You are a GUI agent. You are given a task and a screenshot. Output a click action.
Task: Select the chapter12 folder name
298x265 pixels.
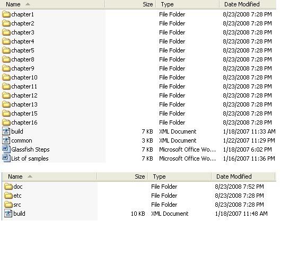(x=24, y=95)
